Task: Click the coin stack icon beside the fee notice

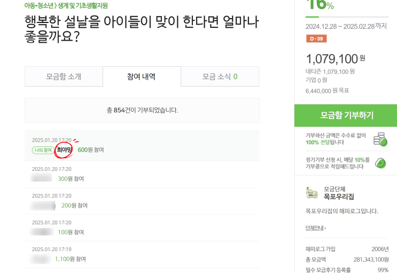Action: tap(380, 139)
